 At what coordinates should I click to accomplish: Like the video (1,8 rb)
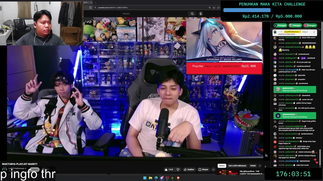pos(169,169)
